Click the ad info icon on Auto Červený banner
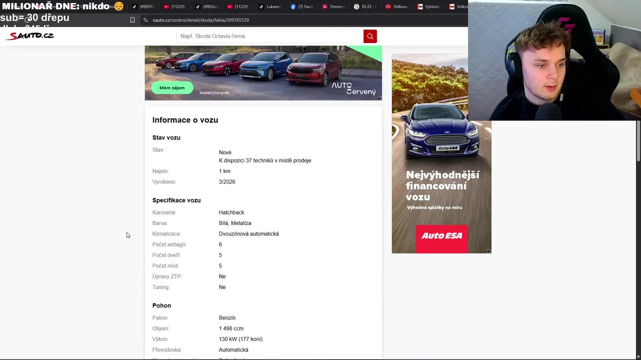 pyautogui.click(x=379, y=98)
